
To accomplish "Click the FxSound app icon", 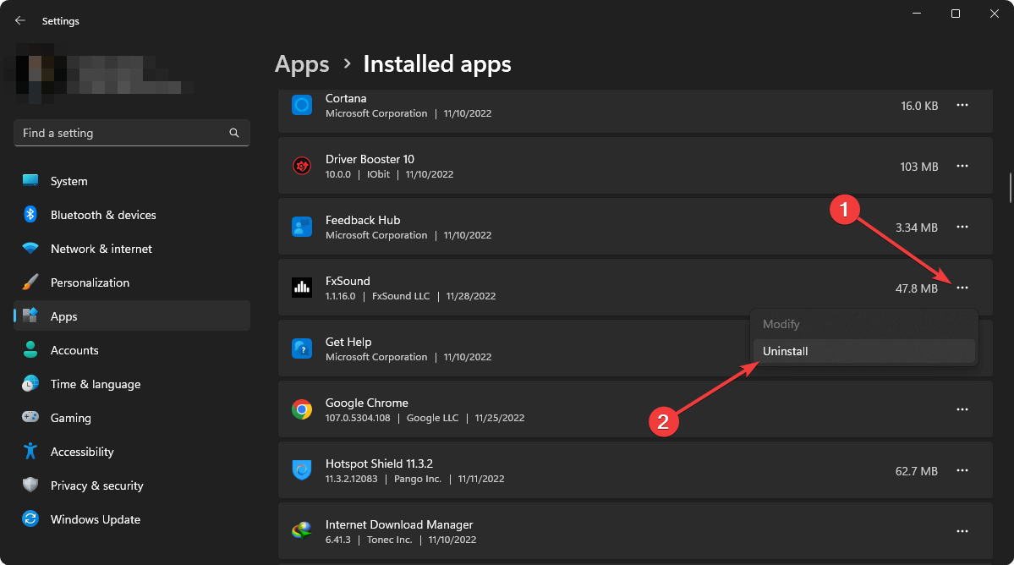I will click(x=302, y=288).
